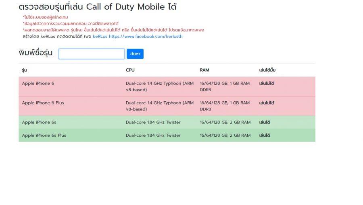Screen dimensions: 363x205
Task: Open the keRLos Facebook page link
Action: tap(138, 37)
